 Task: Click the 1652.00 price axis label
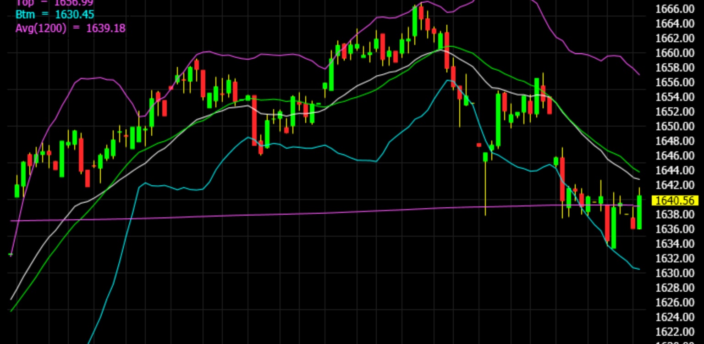(x=675, y=111)
